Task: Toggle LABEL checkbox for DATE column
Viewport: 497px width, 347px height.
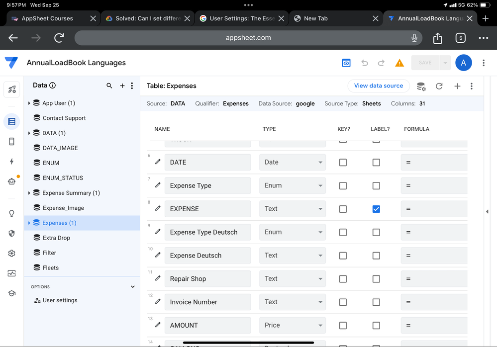Action: coord(376,163)
